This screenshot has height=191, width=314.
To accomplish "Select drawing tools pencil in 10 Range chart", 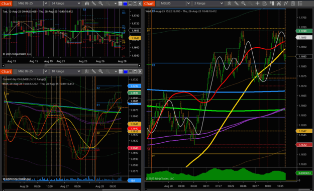I will 93,71.
